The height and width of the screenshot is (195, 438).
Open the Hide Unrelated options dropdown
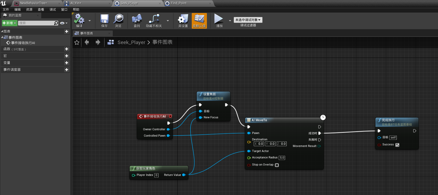(x=168, y=21)
